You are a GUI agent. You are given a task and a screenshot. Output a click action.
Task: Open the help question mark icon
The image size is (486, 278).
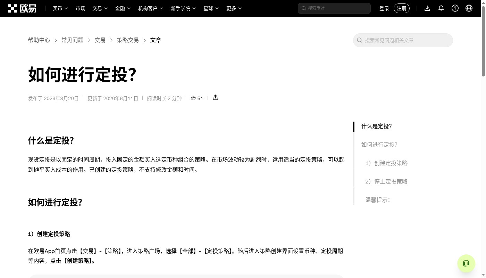tap(455, 8)
